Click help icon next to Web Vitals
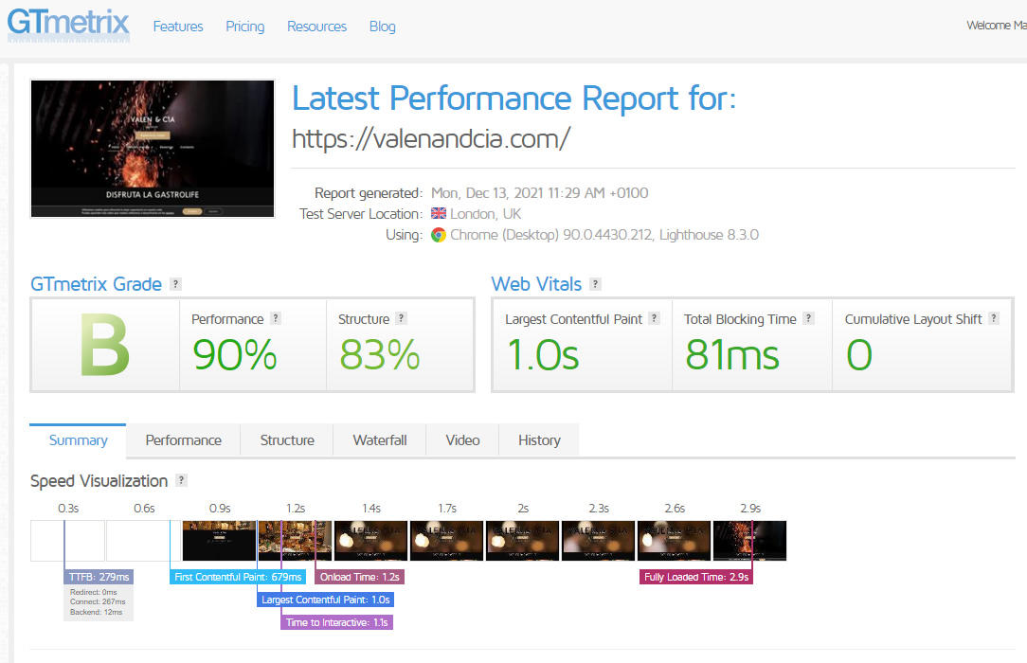The image size is (1027, 663). [595, 284]
